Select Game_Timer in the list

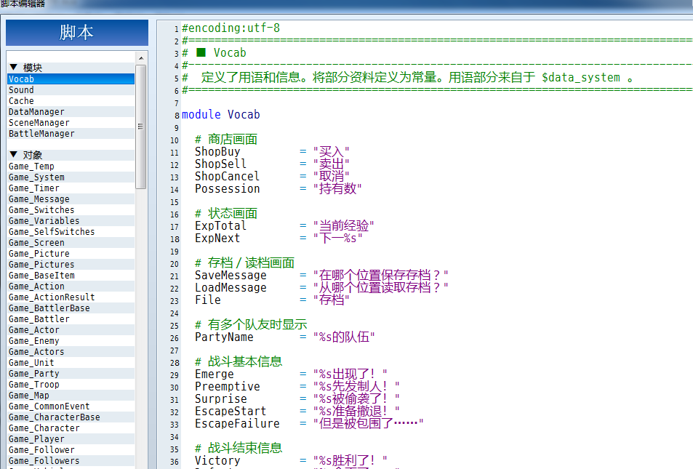(x=71, y=188)
